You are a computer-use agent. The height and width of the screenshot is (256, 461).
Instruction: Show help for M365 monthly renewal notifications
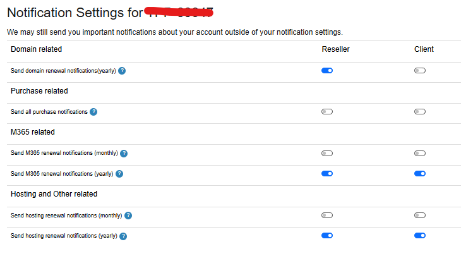[x=124, y=154]
